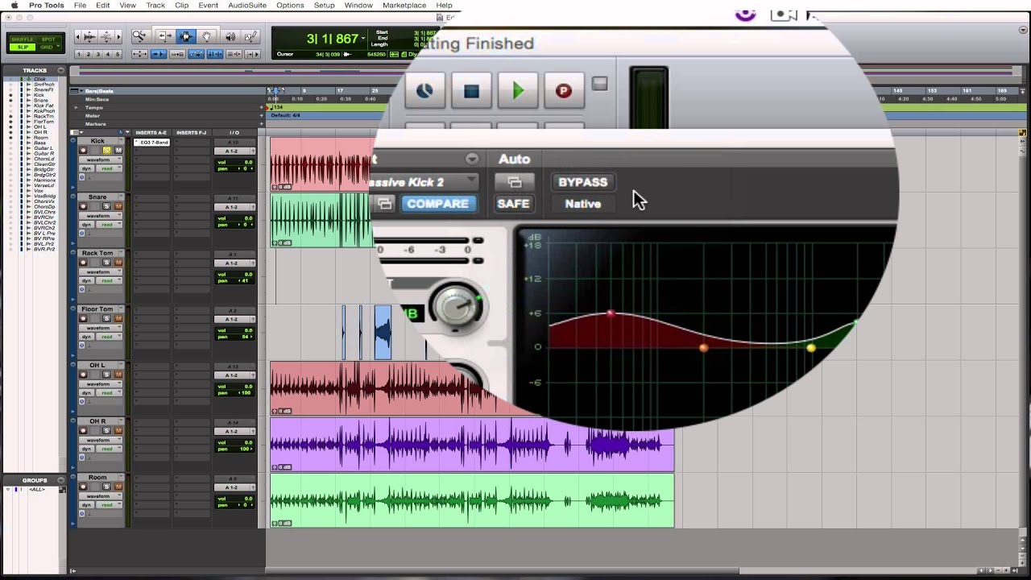Click the icon left of COMPARE

[385, 204]
